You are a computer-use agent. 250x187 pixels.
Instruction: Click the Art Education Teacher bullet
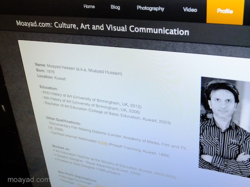pyautogui.click(x=115, y=163)
